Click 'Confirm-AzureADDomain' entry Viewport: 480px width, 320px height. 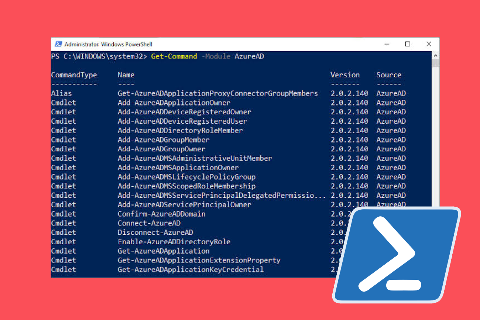click(x=161, y=214)
